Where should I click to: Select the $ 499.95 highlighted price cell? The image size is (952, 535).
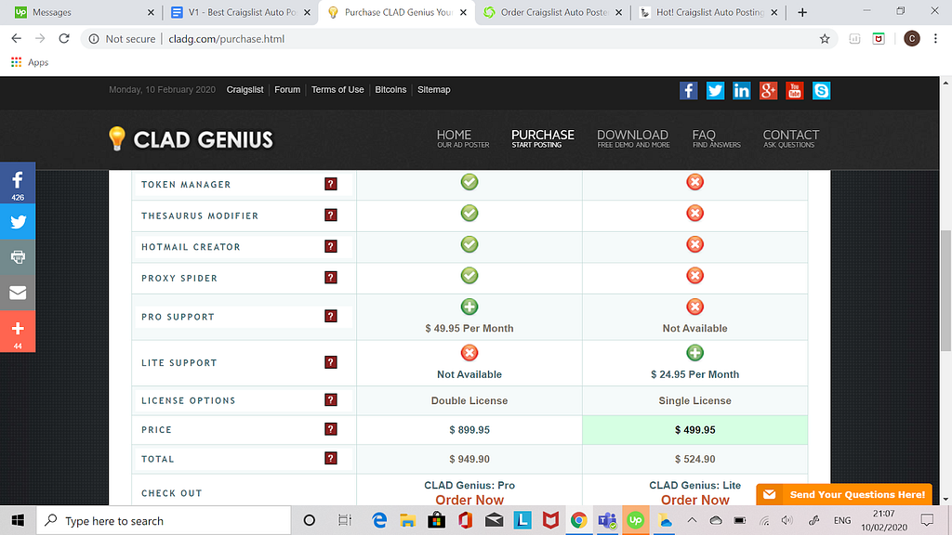click(695, 429)
